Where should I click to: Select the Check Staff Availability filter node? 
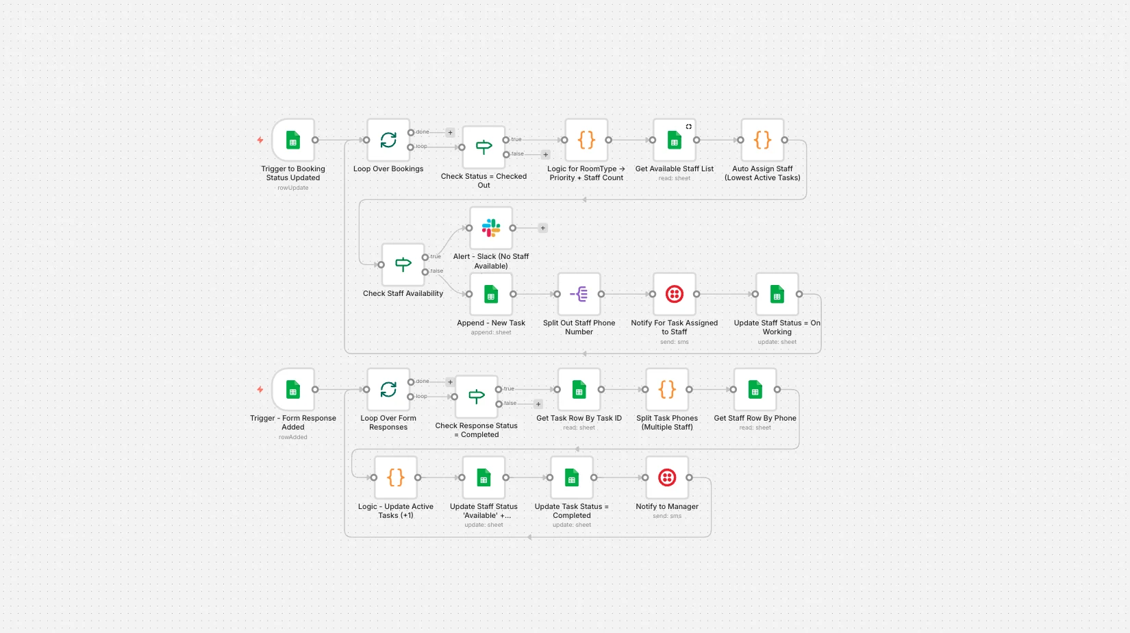point(403,264)
